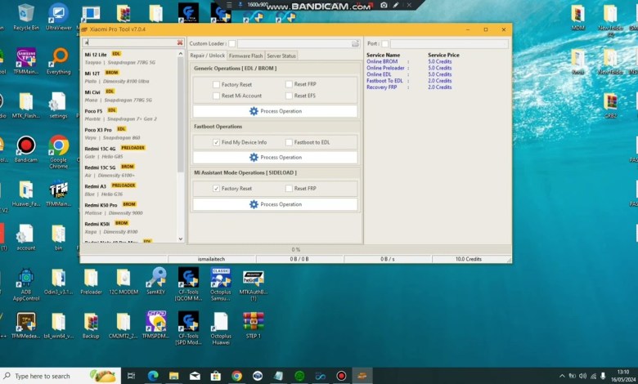Open MDM archive on desktop

pos(577,17)
